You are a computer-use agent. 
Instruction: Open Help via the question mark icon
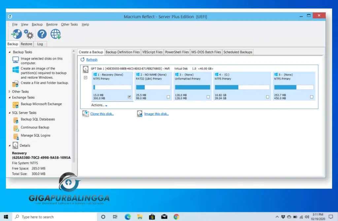(42, 34)
